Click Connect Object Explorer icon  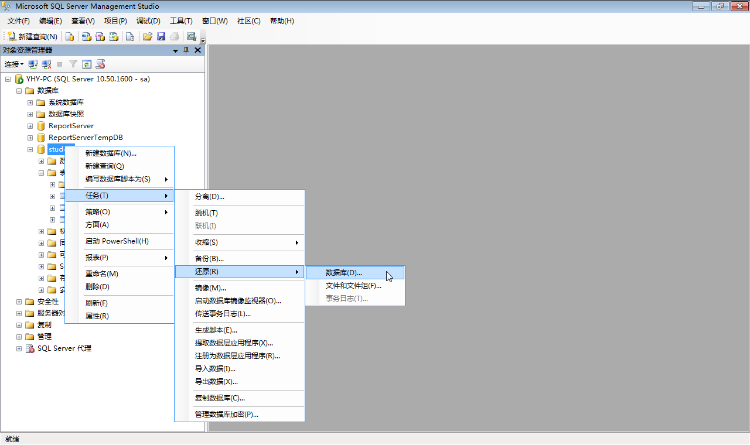coord(33,64)
